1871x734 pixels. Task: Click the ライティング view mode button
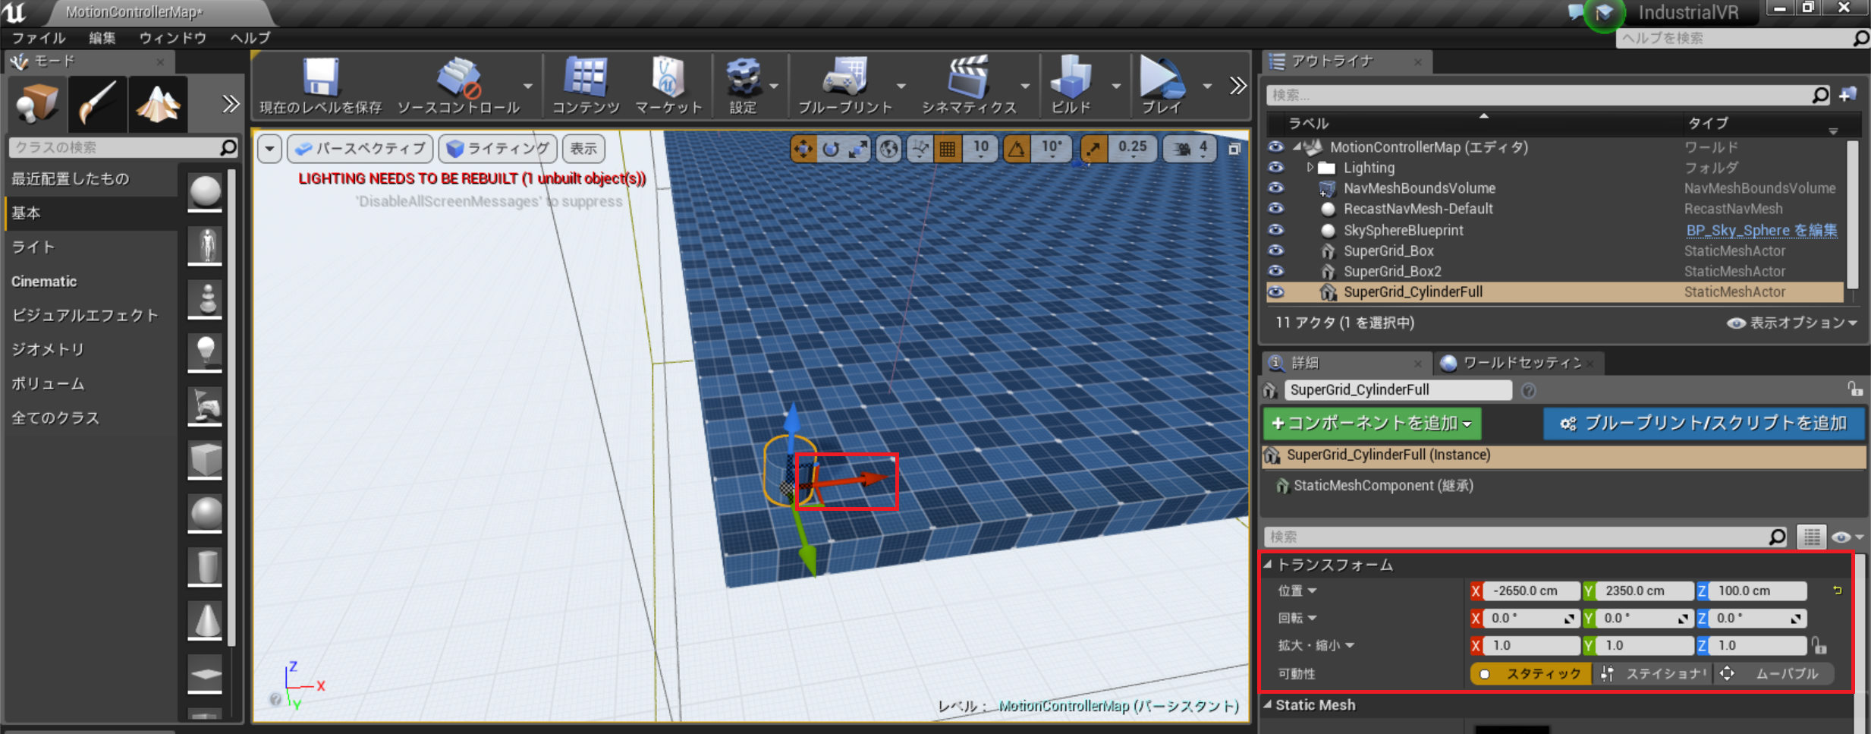(498, 149)
